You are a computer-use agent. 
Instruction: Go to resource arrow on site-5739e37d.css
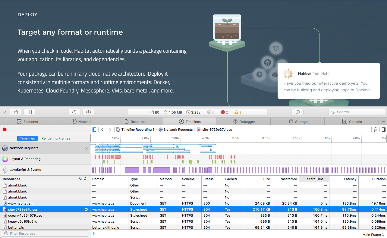click(x=86, y=209)
